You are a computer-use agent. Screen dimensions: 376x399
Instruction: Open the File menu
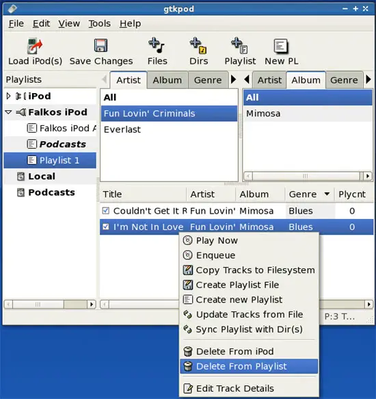coord(16,24)
